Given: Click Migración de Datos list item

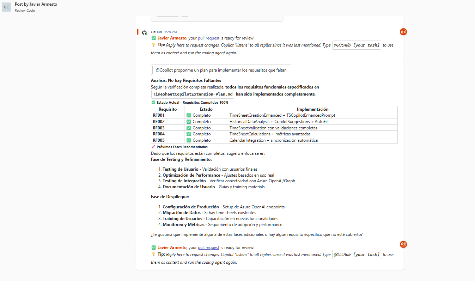Looking at the screenshot, I should coord(209,213).
